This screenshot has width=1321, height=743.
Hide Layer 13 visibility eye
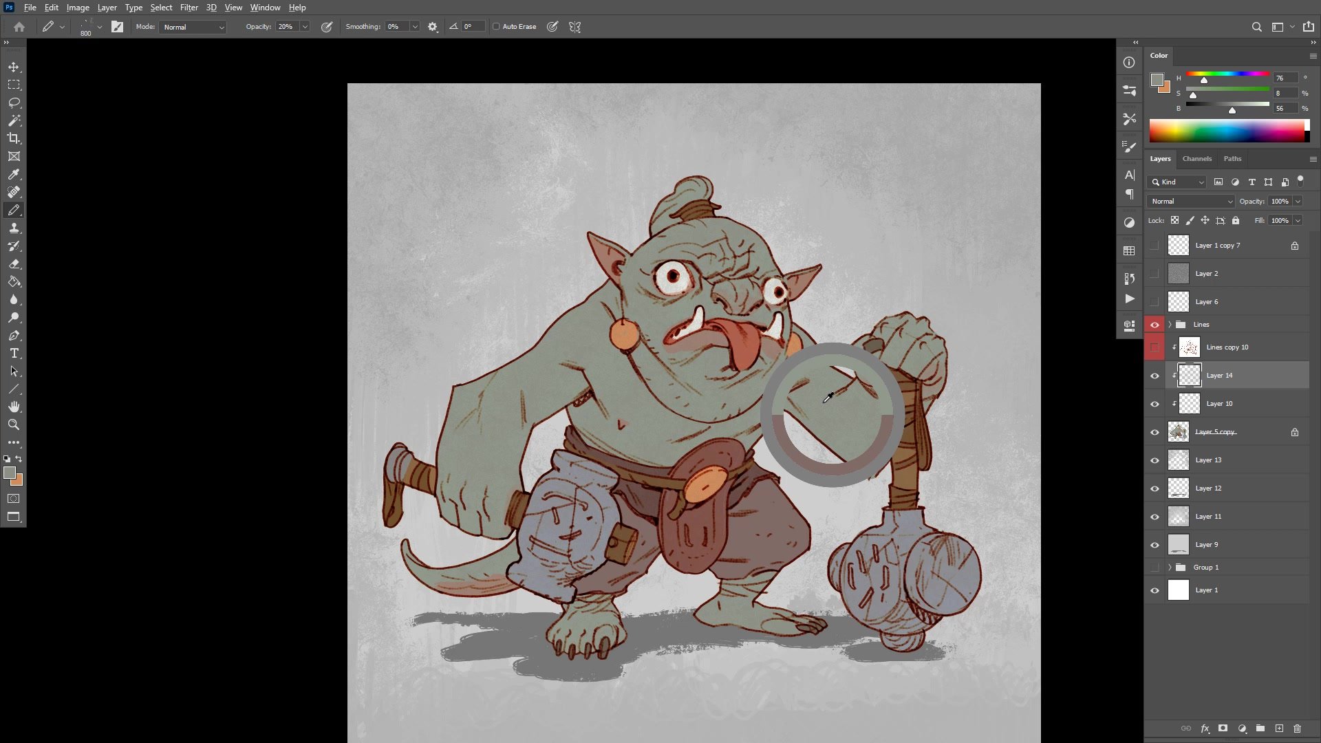[x=1154, y=460]
